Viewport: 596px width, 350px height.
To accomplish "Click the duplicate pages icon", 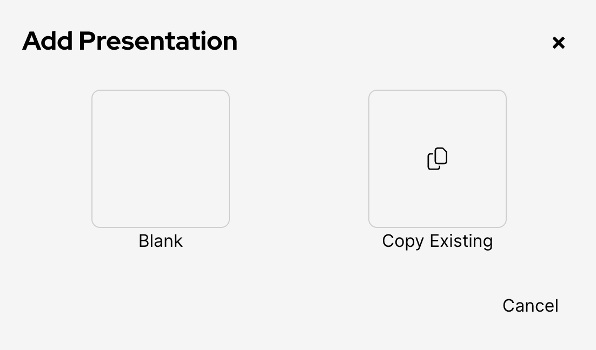I will click(x=437, y=159).
